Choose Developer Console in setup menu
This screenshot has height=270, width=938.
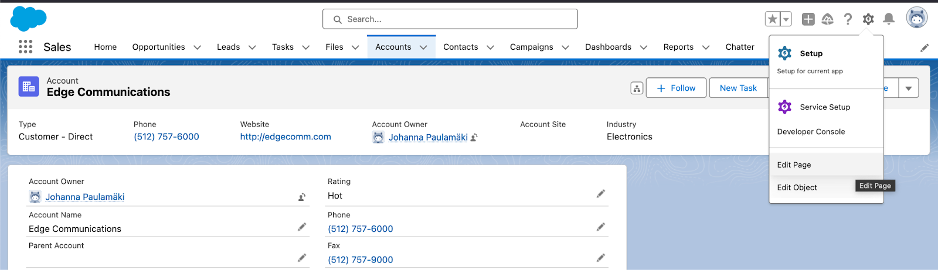811,132
